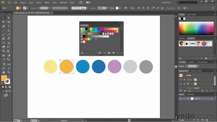Set paint mode to Color
This screenshot has height=122, width=217.
click(x=3, y=87)
